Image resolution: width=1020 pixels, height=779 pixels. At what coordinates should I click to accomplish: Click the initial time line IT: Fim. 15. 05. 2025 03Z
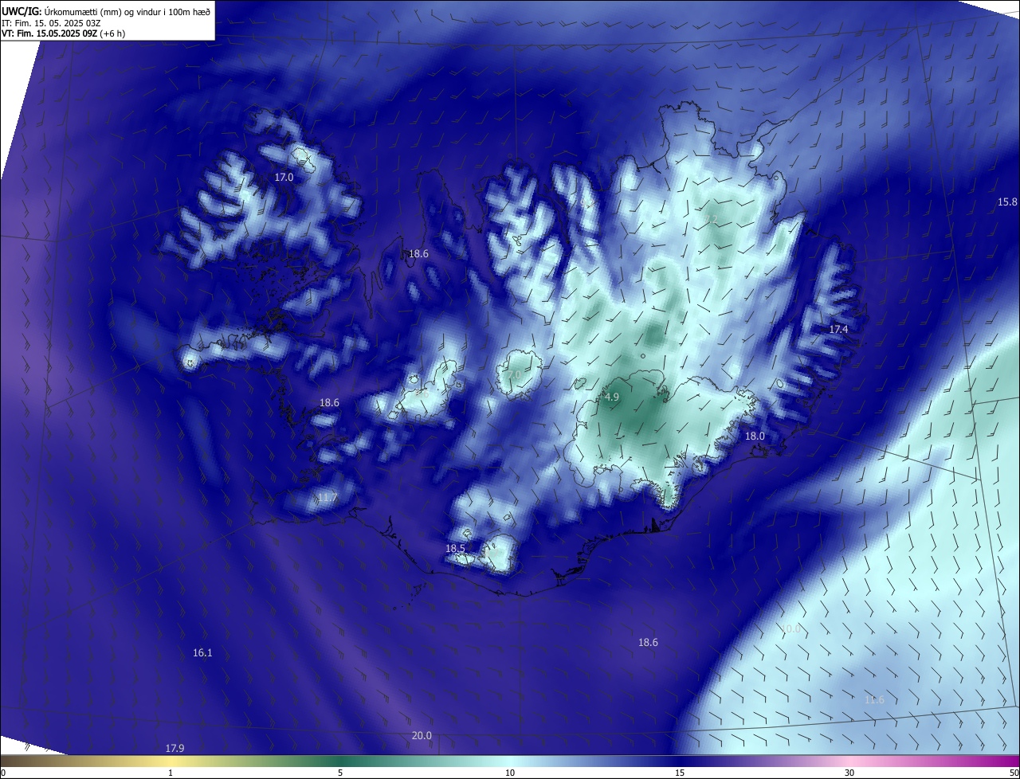49,23
